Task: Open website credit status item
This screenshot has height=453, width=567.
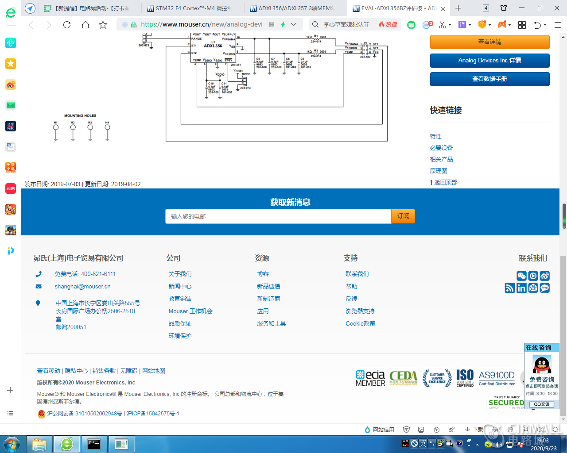Action: [379, 430]
